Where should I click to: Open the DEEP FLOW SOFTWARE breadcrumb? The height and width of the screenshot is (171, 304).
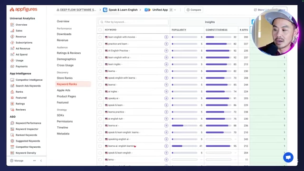tap(76, 9)
